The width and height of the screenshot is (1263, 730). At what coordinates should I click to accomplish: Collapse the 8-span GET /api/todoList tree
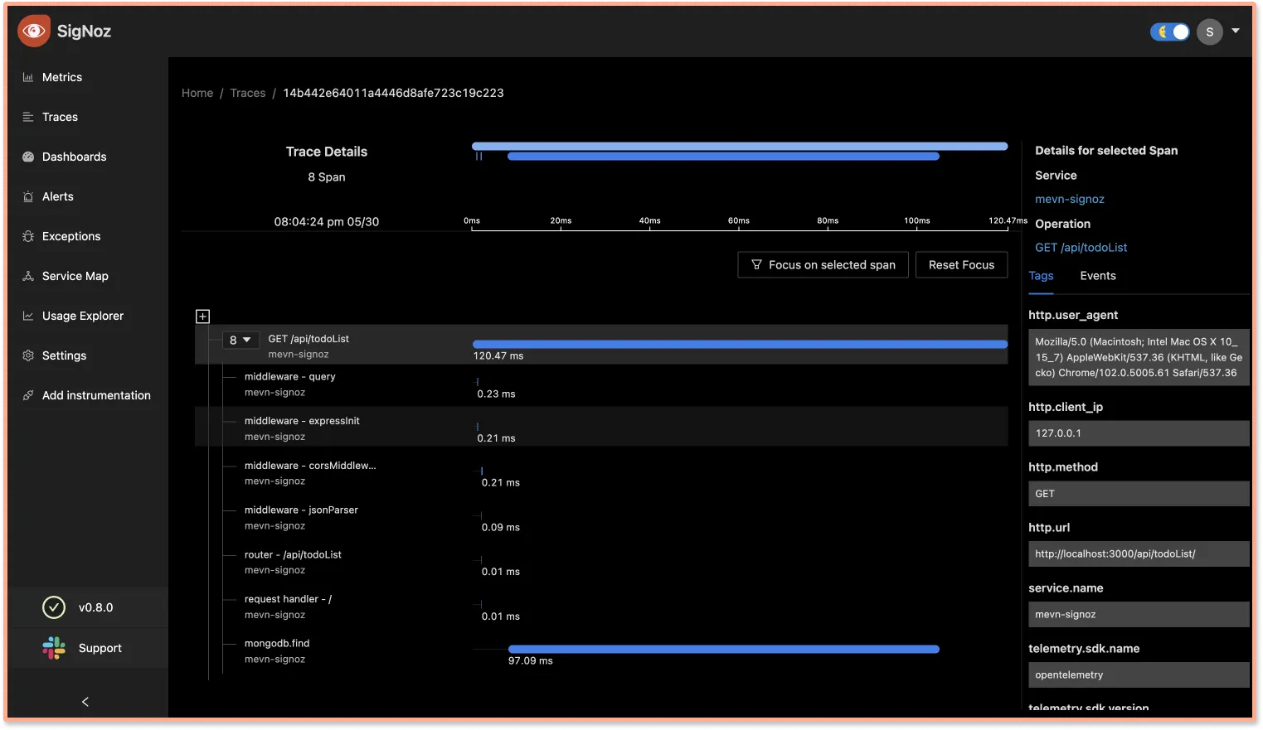pyautogui.click(x=240, y=340)
